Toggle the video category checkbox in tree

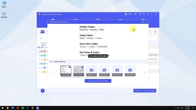tap(42, 56)
